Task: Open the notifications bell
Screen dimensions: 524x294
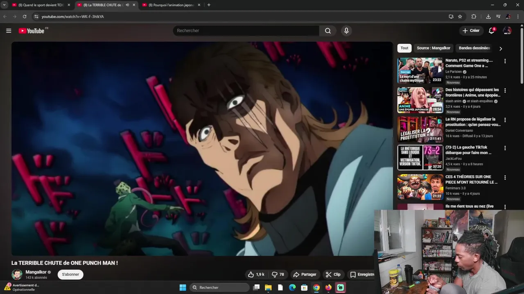Action: (x=492, y=31)
